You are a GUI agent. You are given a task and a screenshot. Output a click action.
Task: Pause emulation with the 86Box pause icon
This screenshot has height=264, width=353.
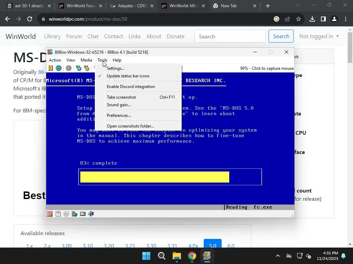[51, 68]
